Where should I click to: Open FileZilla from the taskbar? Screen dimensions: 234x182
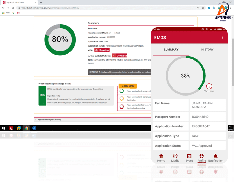pyautogui.click(x=11, y=128)
